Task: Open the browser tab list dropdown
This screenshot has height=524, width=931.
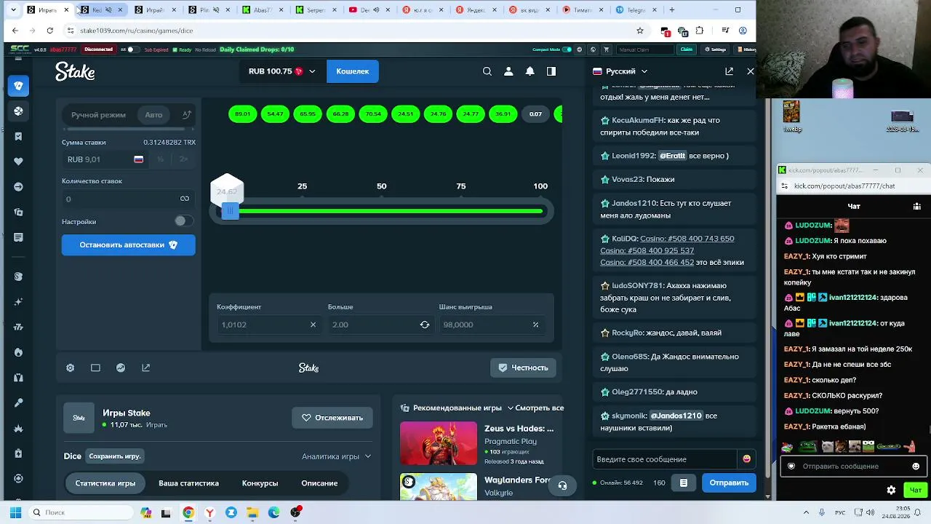Action: [x=13, y=9]
